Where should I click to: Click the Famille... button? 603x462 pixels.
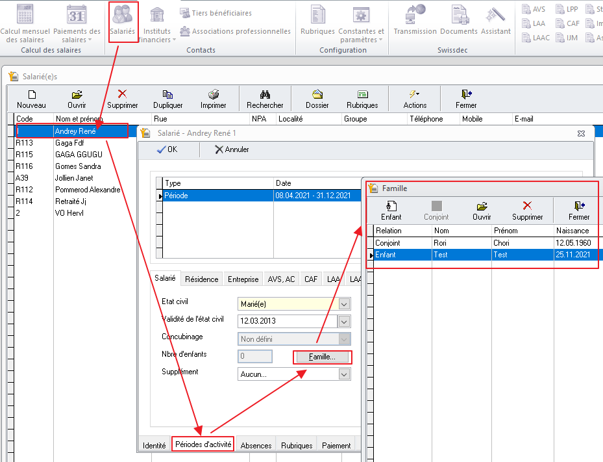pos(322,357)
